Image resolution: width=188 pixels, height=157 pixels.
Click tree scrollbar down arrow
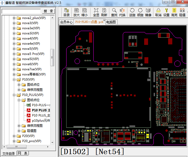coord(52,142)
